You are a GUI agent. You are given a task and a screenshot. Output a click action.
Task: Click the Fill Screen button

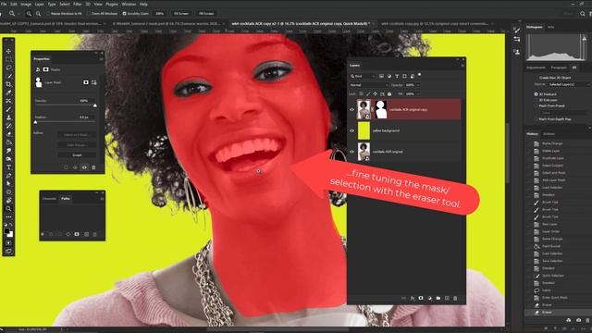click(x=206, y=14)
